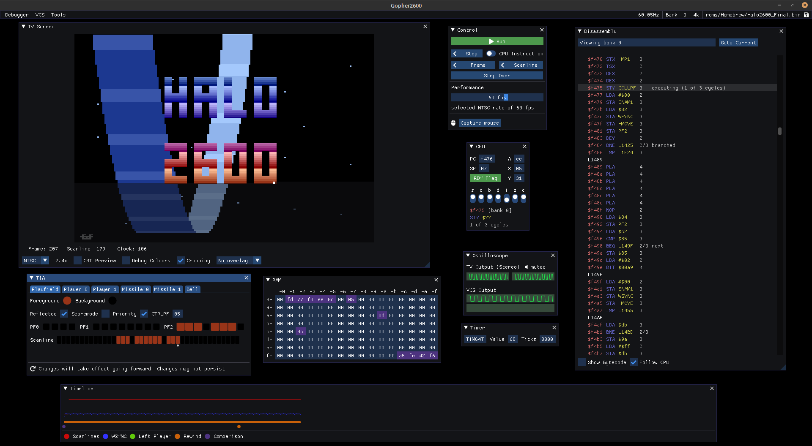Toggle CPU Instruction step mode switch
The width and height of the screenshot is (812, 446).
(x=491, y=54)
